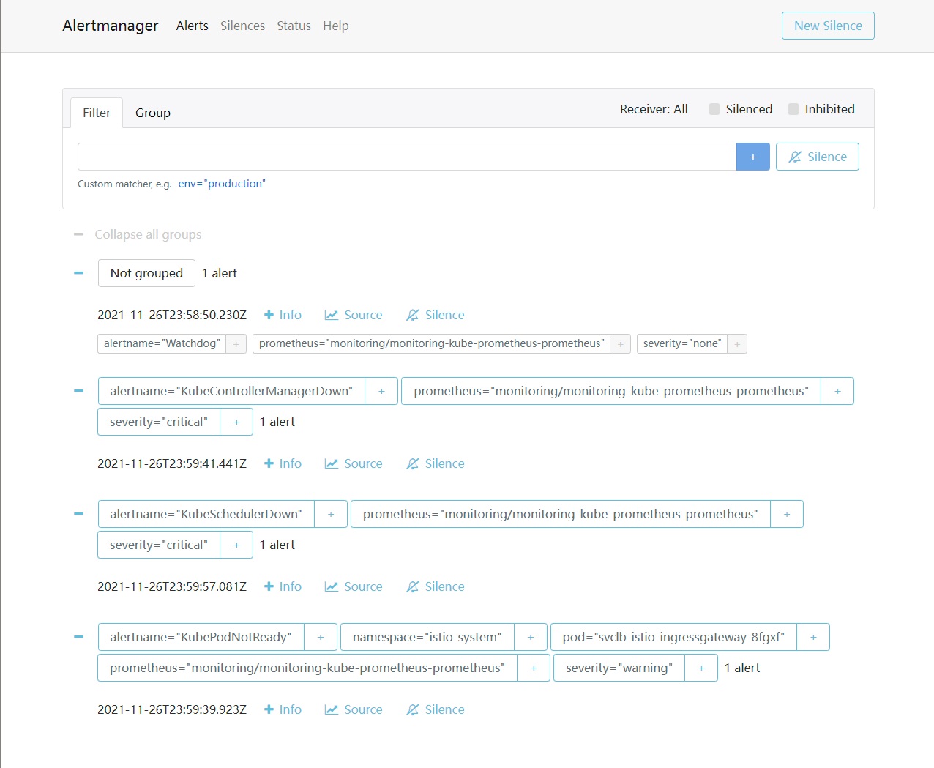The height and width of the screenshot is (768, 934).
Task: Click Info for the Watchdog alert
Action: [x=283, y=315]
